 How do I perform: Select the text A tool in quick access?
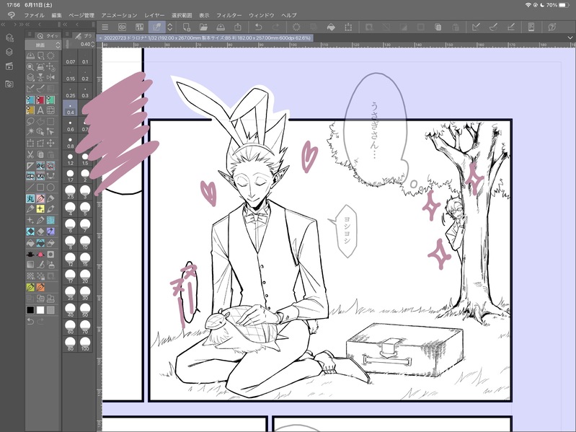[x=40, y=110]
